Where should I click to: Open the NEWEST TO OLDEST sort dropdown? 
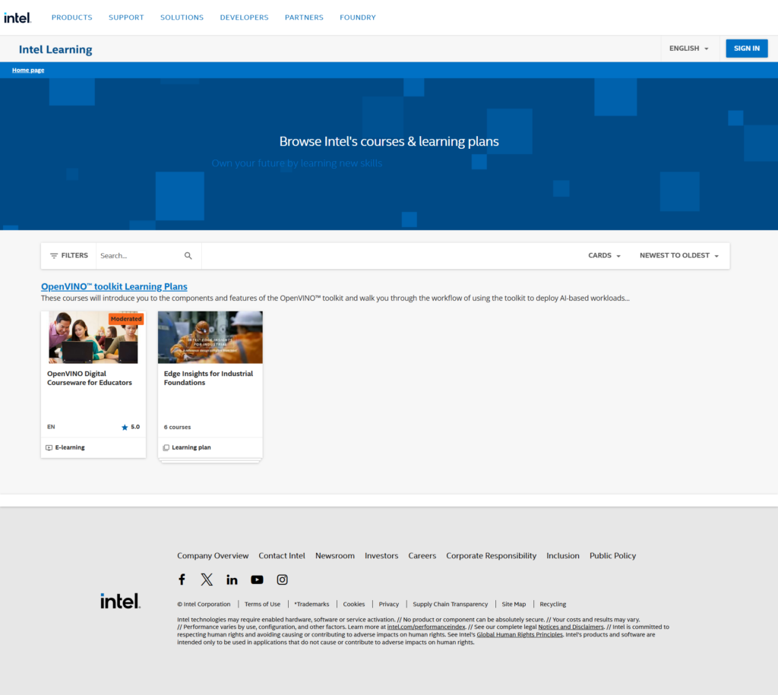pyautogui.click(x=679, y=256)
